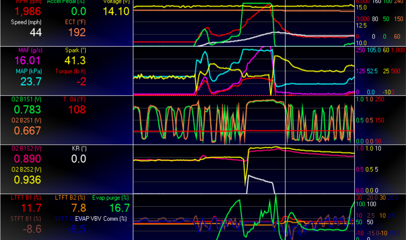Click the yellow 12.5 voltage scale label
This screenshot has width=406, height=240.
pos(361,25)
